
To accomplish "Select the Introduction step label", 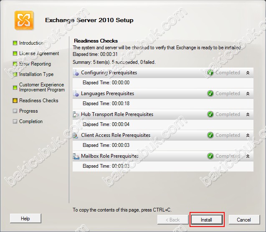I will 31,43.
